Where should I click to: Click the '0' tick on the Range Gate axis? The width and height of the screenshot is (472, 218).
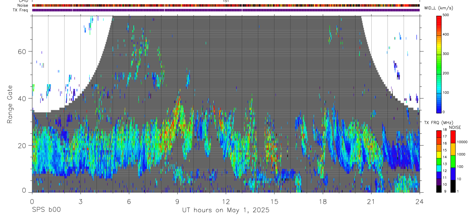point(24,191)
